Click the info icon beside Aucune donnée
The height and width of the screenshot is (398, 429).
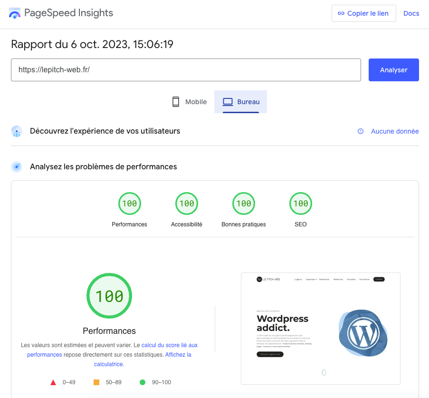tap(361, 131)
